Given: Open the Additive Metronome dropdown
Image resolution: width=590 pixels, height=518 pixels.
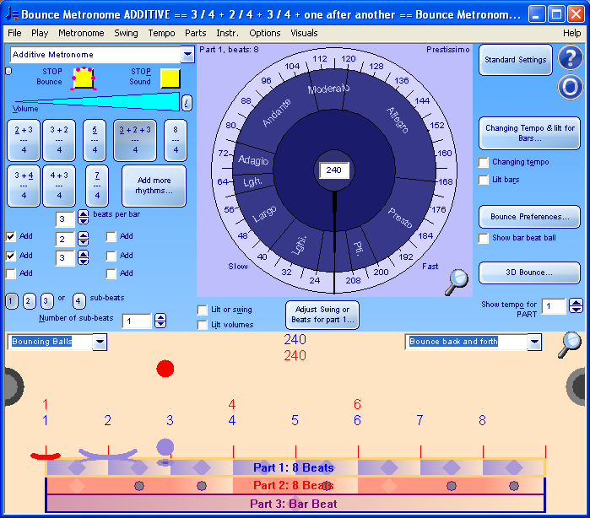Looking at the screenshot, I should (x=187, y=55).
